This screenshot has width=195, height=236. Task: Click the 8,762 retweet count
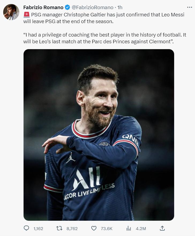(x=72, y=229)
